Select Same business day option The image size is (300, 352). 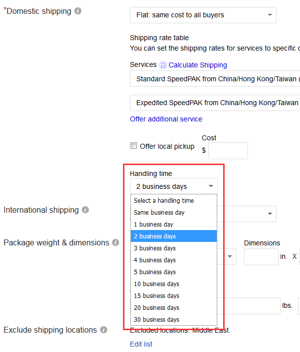point(159,212)
